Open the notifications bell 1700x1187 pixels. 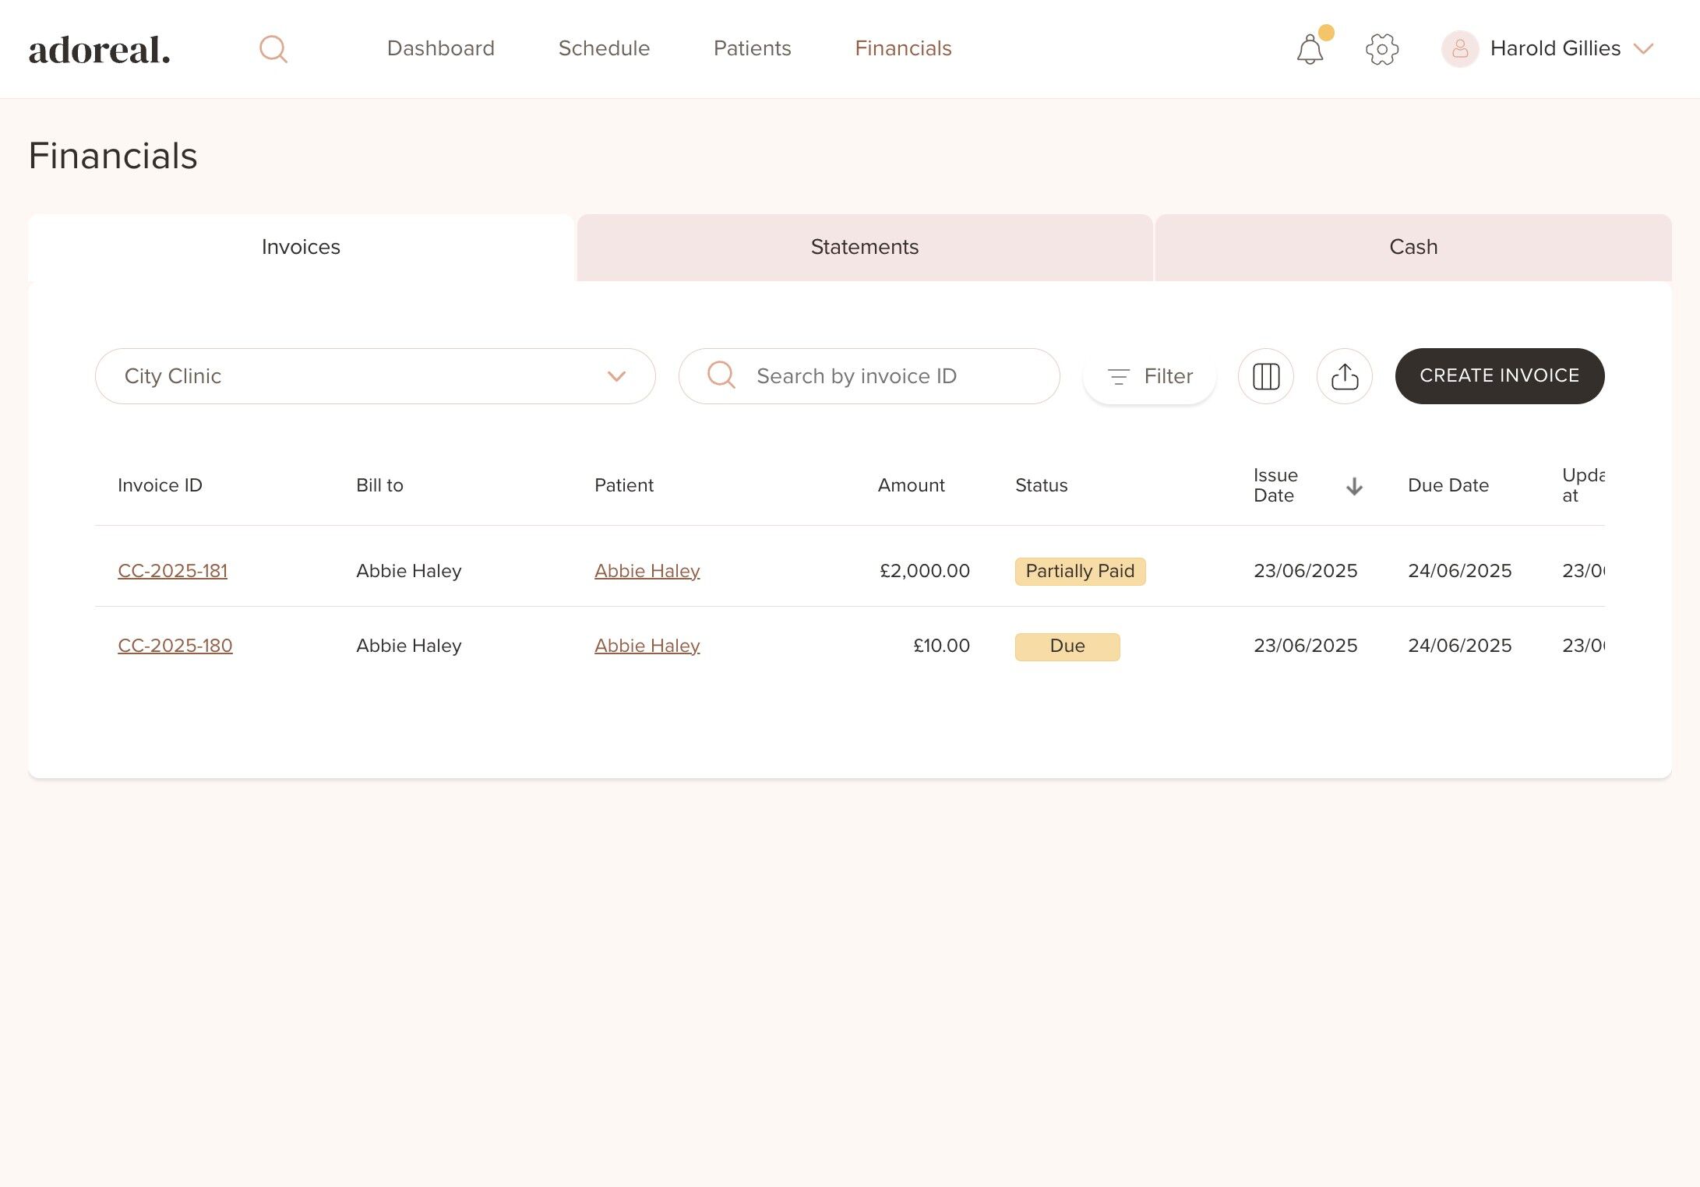[1310, 50]
